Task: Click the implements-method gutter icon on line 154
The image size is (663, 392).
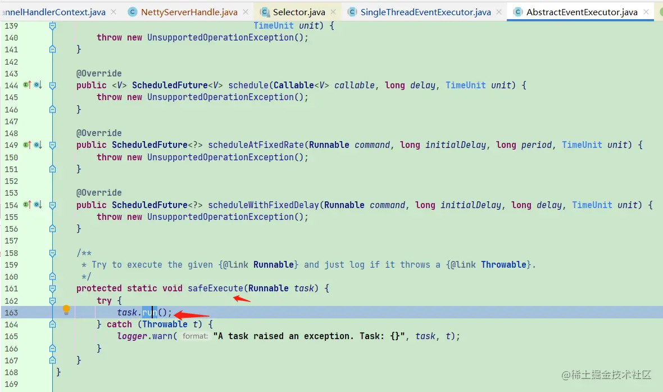Action: point(27,205)
